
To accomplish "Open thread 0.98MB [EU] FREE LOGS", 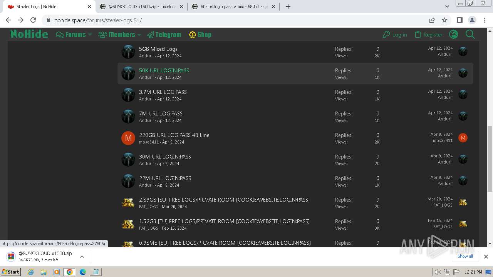I will pyautogui.click(x=225, y=243).
